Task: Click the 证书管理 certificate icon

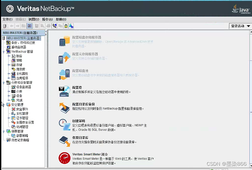Action: point(14,118)
